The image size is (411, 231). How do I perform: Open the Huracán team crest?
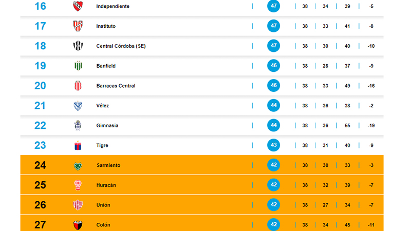(x=78, y=185)
